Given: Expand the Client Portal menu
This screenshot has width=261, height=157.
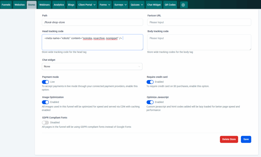Looking at the screenshot, I should pos(87,5).
